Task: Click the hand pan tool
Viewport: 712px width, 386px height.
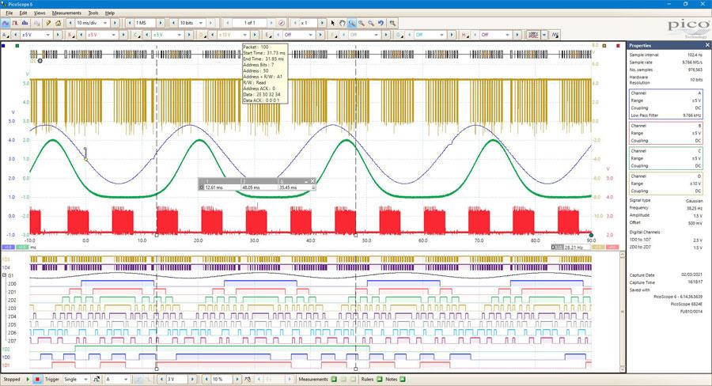Action: (342, 23)
